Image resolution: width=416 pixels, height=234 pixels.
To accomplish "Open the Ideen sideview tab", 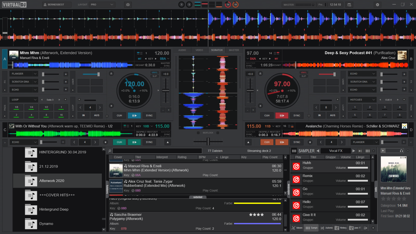I will click(297, 228).
